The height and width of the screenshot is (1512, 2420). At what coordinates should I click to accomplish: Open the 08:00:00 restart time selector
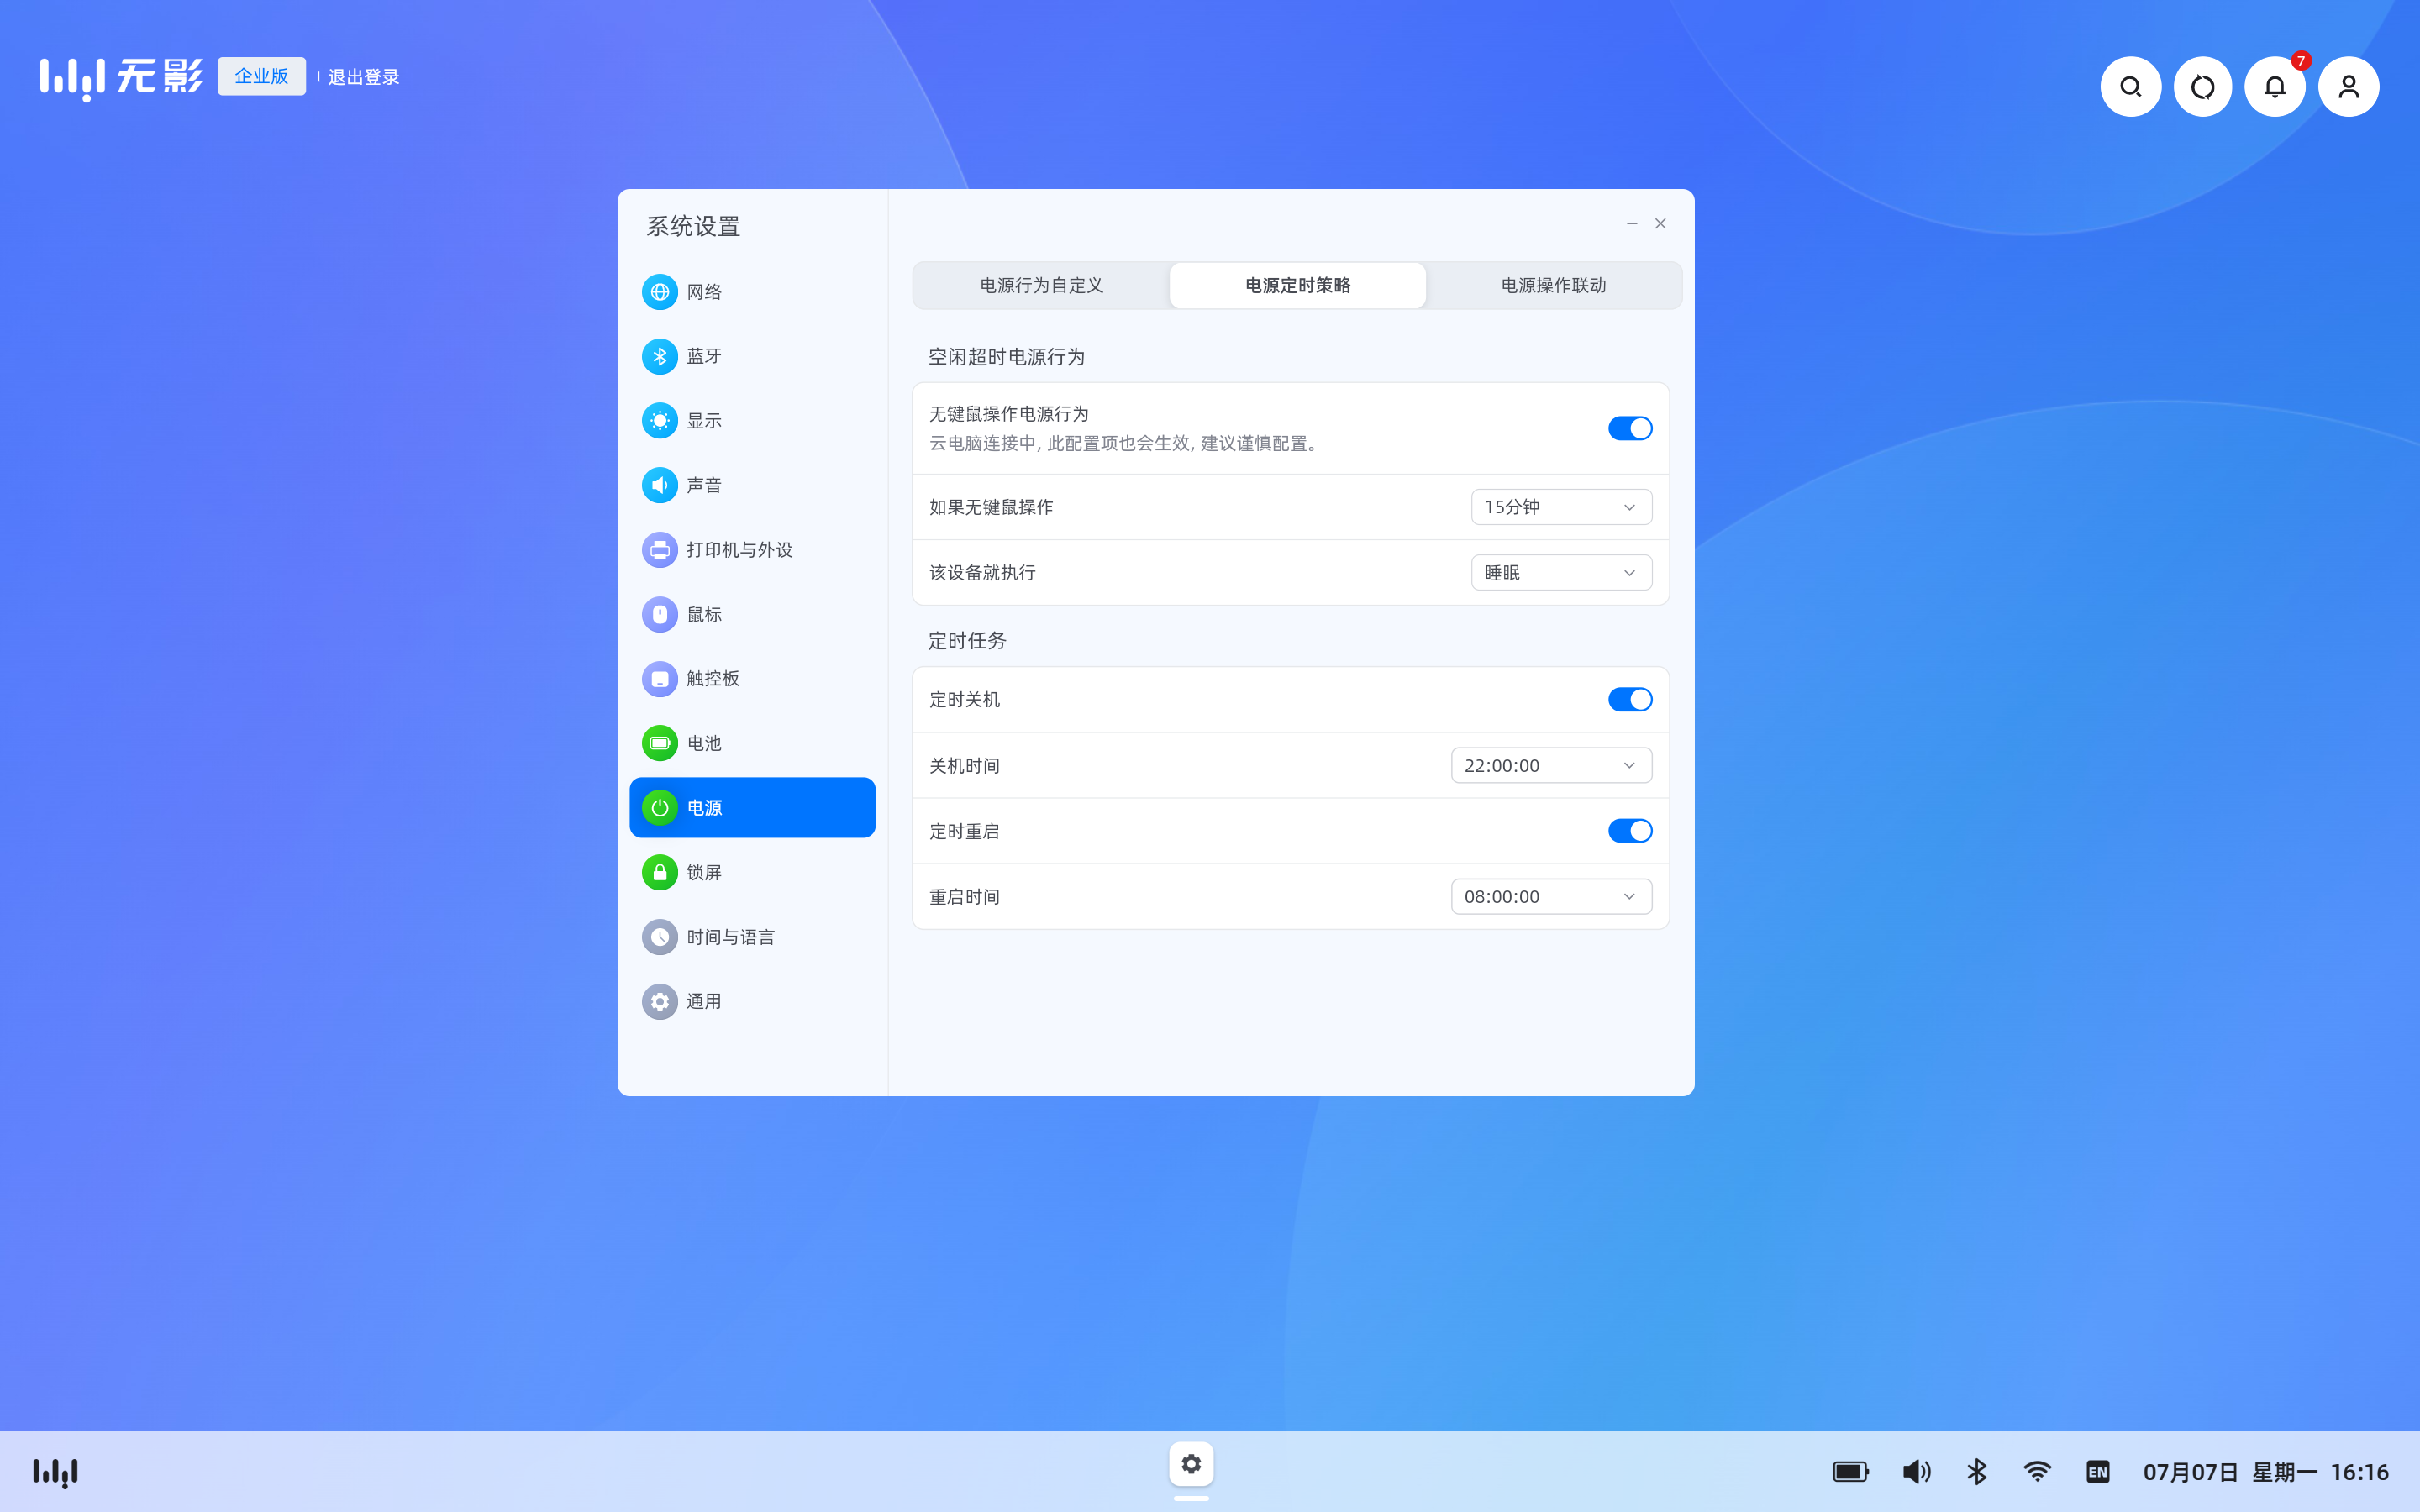[x=1550, y=897]
